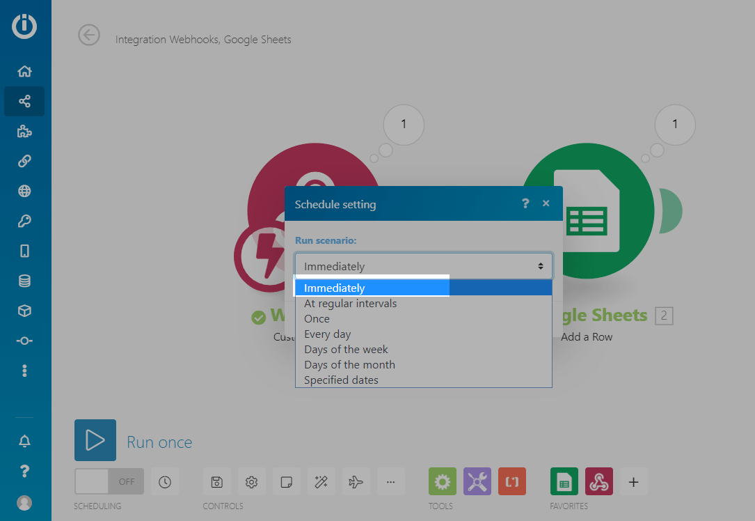
Task: Toggle the scheduling ON/OFF switch
Action: point(109,481)
